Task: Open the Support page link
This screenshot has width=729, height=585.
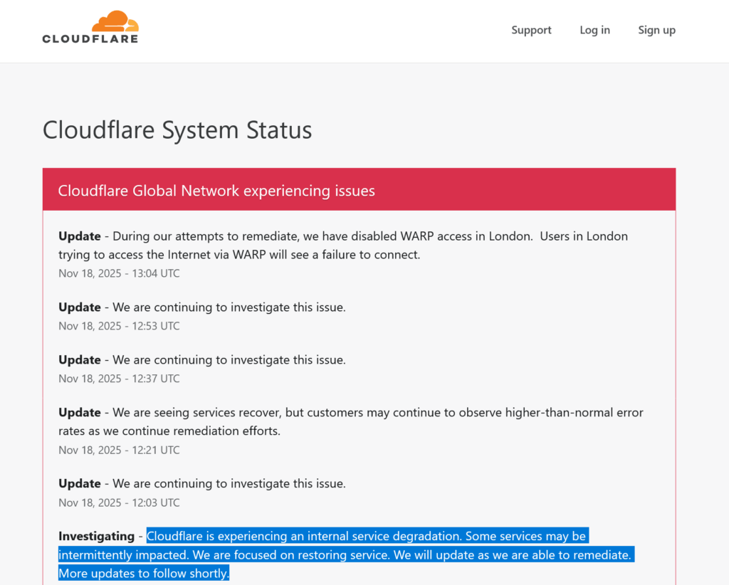Action: tap(531, 30)
